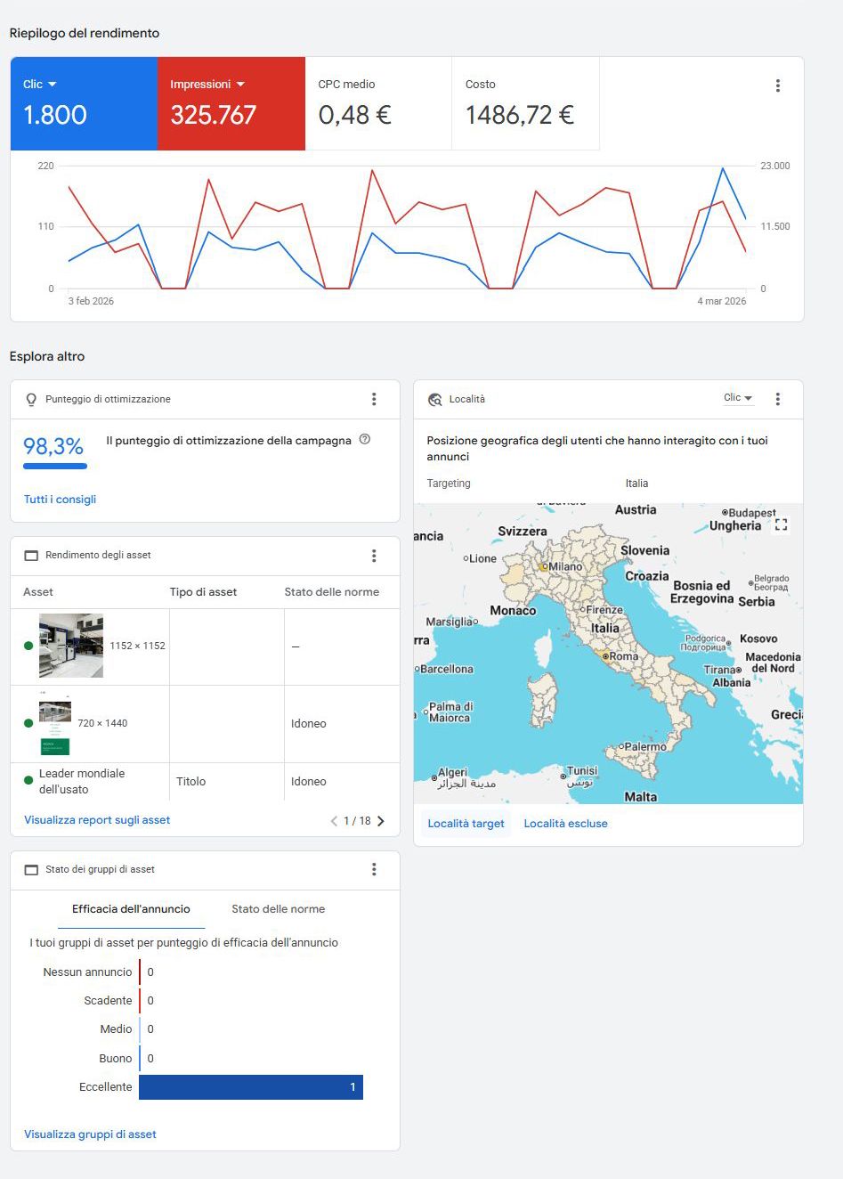Viewport: 843px width, 1179px height.
Task: Click the 98,3% optimization score
Action: [x=53, y=446]
